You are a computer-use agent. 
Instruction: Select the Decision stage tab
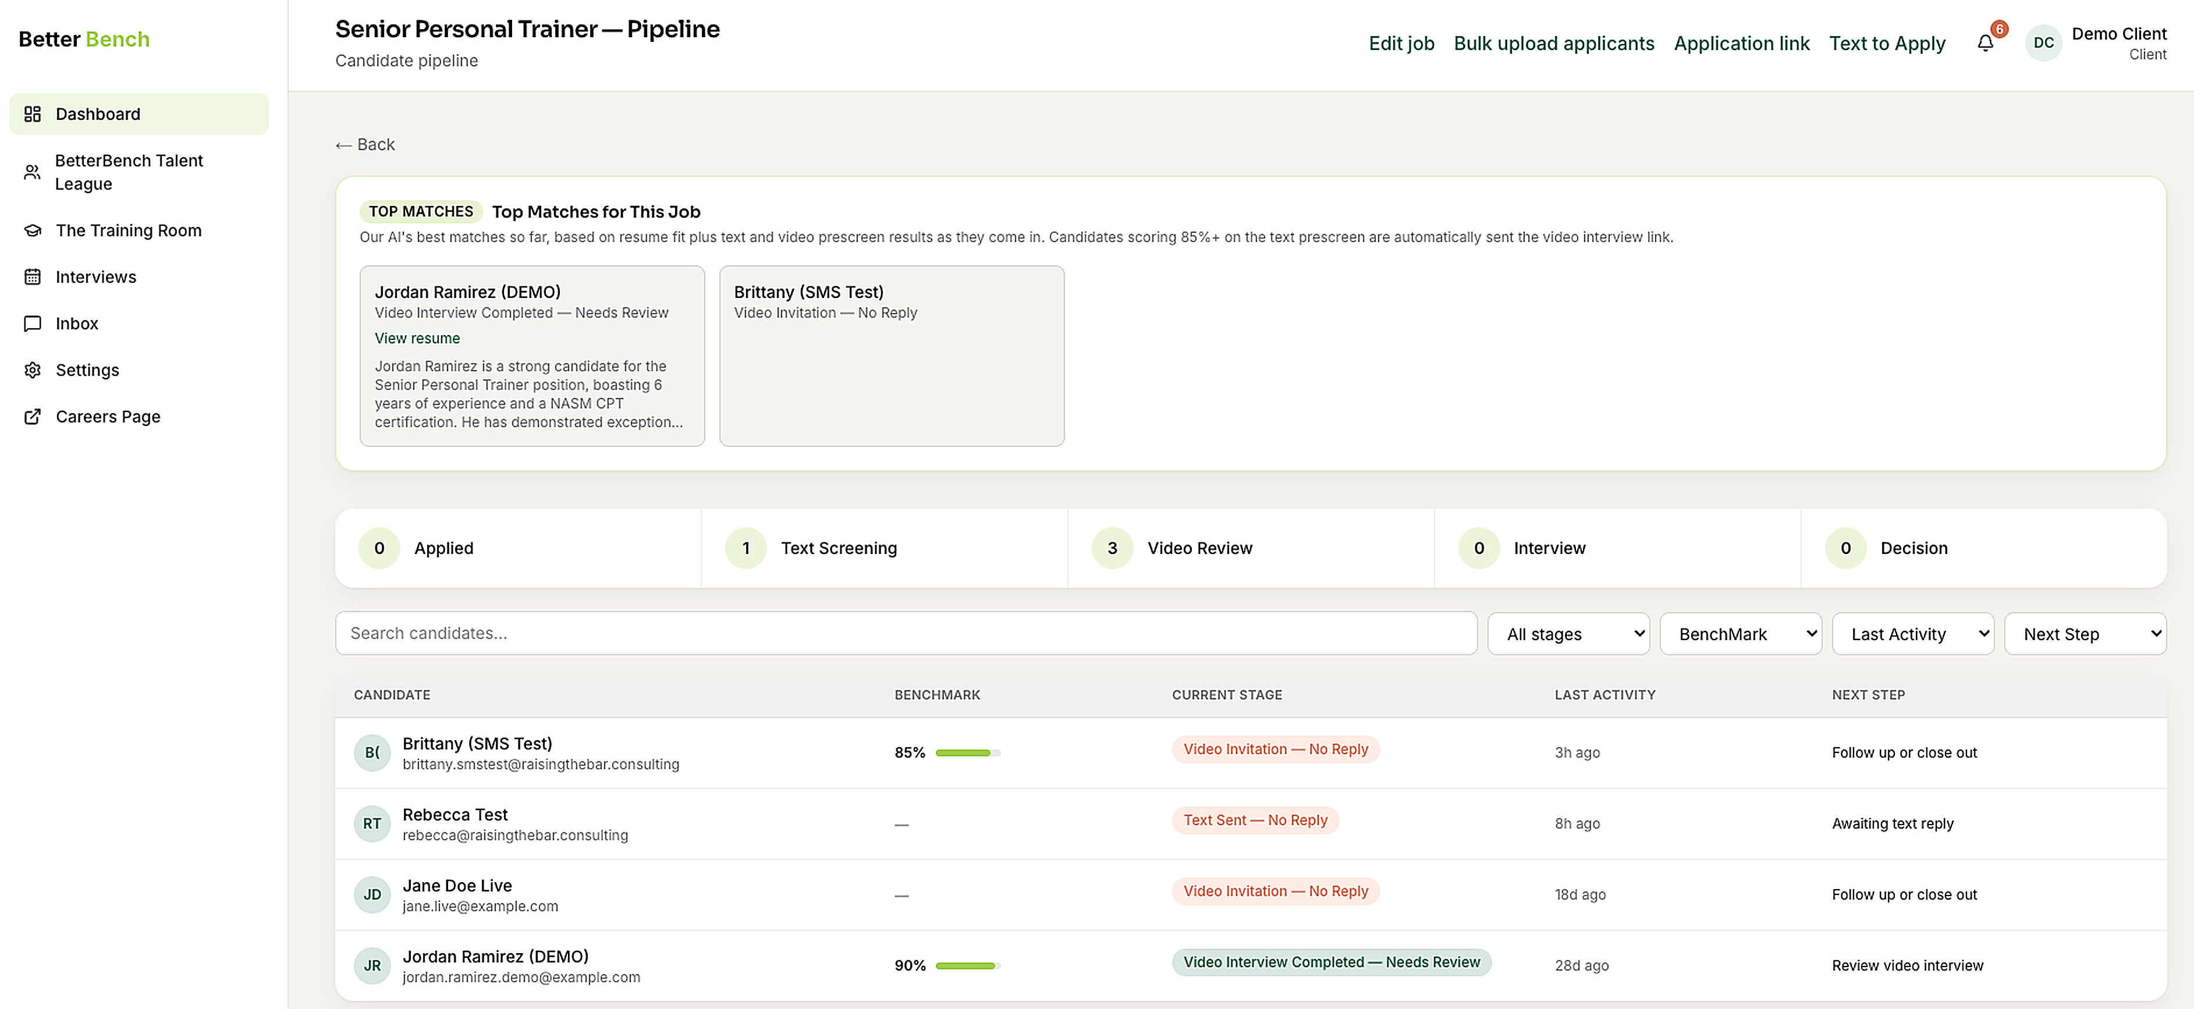(1984, 548)
